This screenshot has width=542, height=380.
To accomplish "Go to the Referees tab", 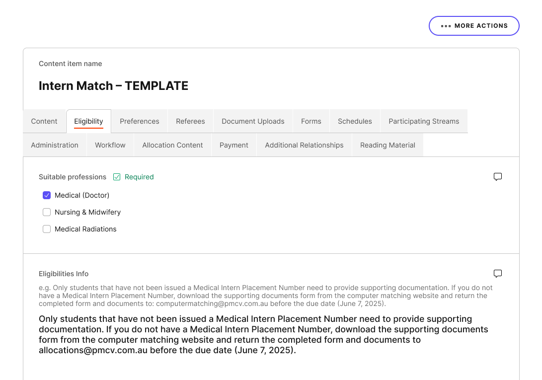I will [x=190, y=121].
